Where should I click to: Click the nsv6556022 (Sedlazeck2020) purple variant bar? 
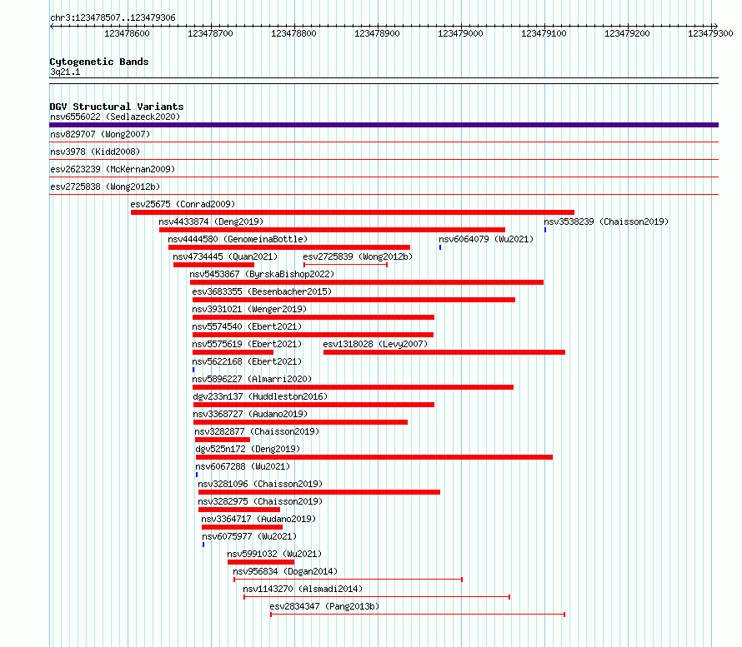click(384, 125)
